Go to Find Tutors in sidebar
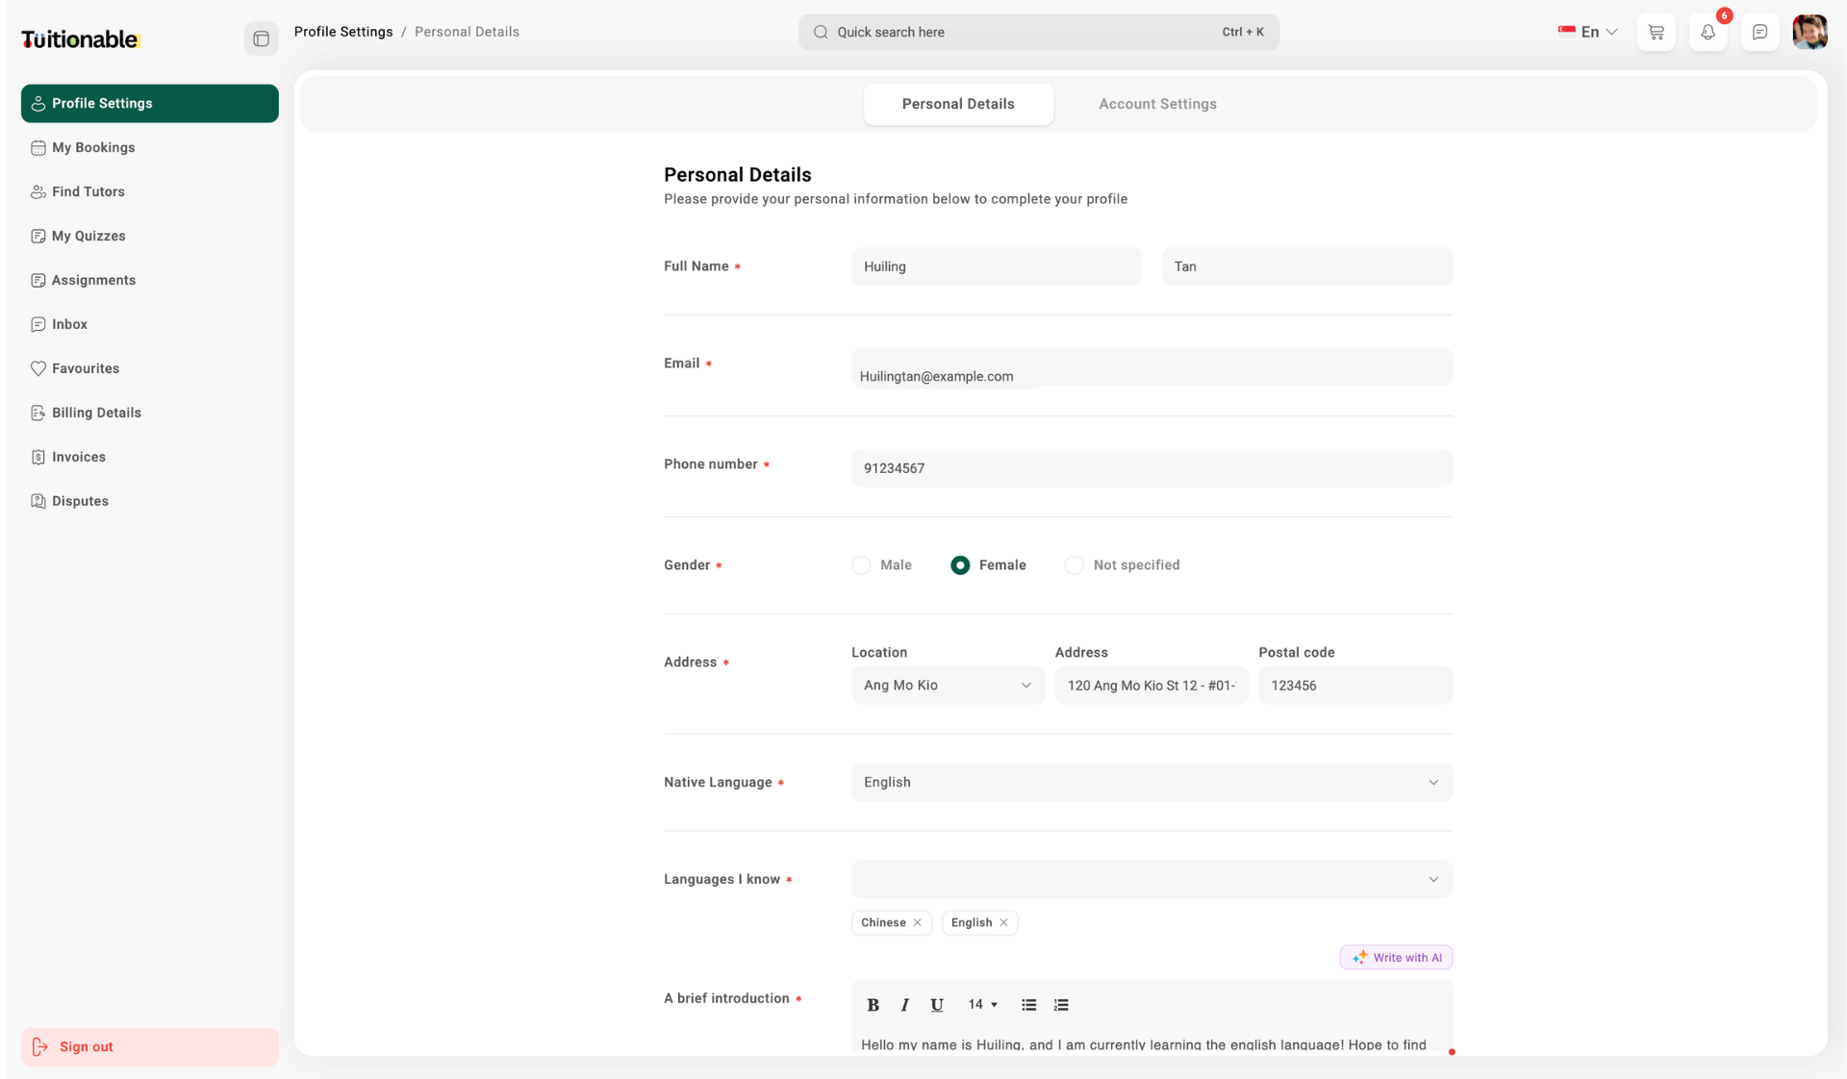Screen dimensions: 1847x1079 point(89,192)
